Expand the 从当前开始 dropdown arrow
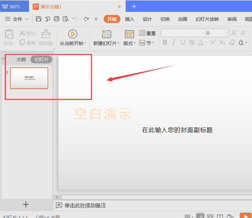252x218 pixels. (x=85, y=43)
